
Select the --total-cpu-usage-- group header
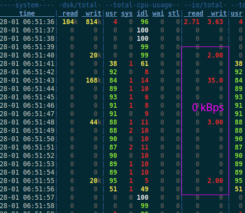tap(143, 5)
